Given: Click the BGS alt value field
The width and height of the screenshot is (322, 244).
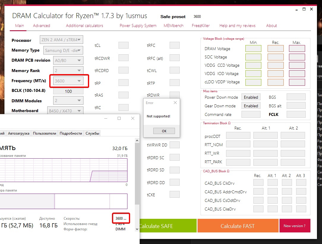Looking at the screenshot, I should 296,106.
